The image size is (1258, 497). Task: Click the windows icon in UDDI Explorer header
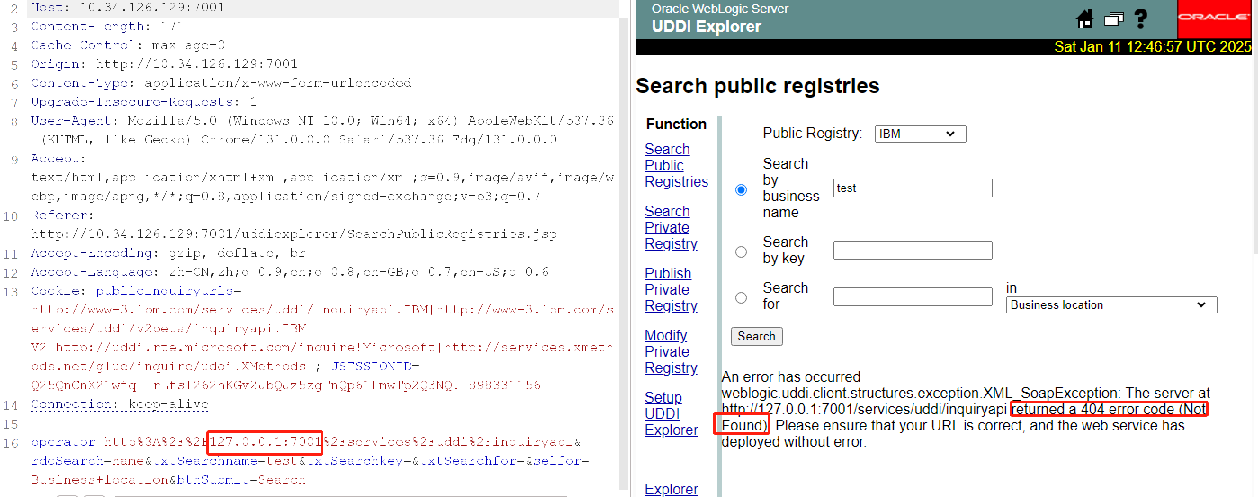[1114, 19]
